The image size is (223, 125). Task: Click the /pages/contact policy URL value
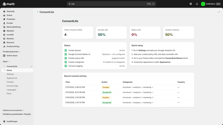pyautogui.click(x=118, y=58)
